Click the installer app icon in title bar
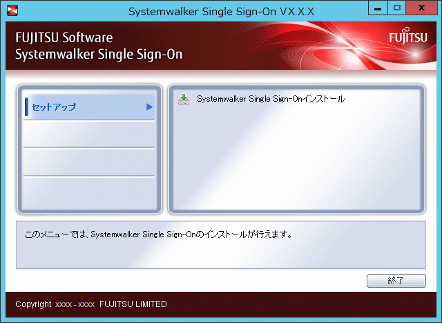The image size is (442, 323). pyautogui.click(x=12, y=11)
